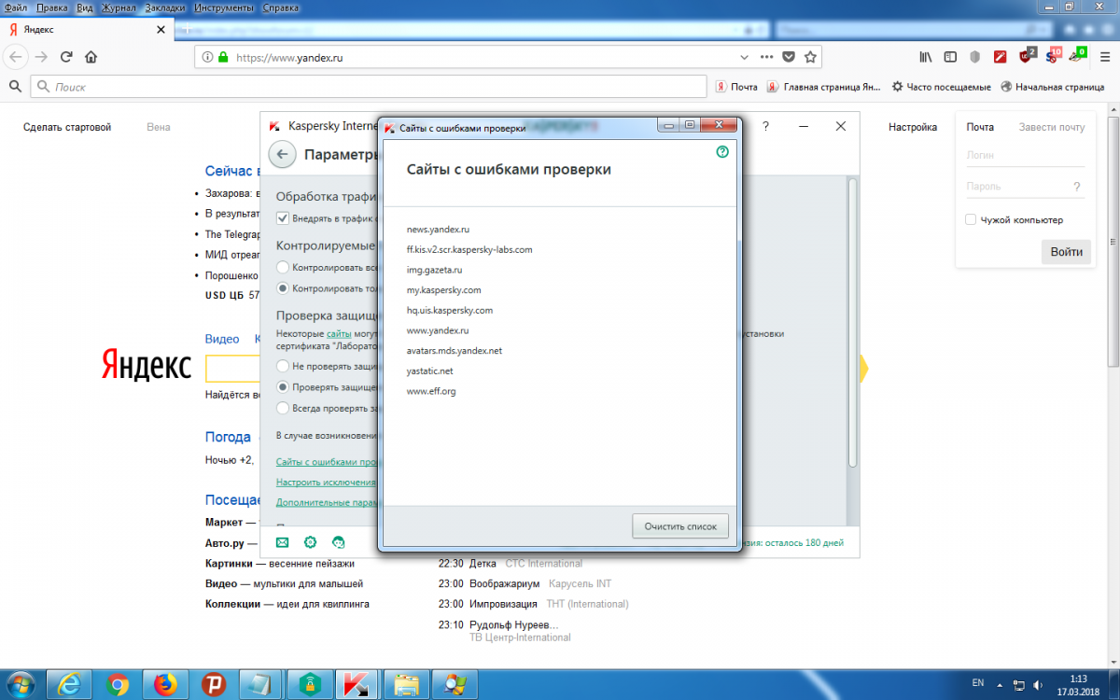This screenshot has width=1120, height=700.
Task: Select 'Контролировать все' radio button
Action: tap(283, 268)
